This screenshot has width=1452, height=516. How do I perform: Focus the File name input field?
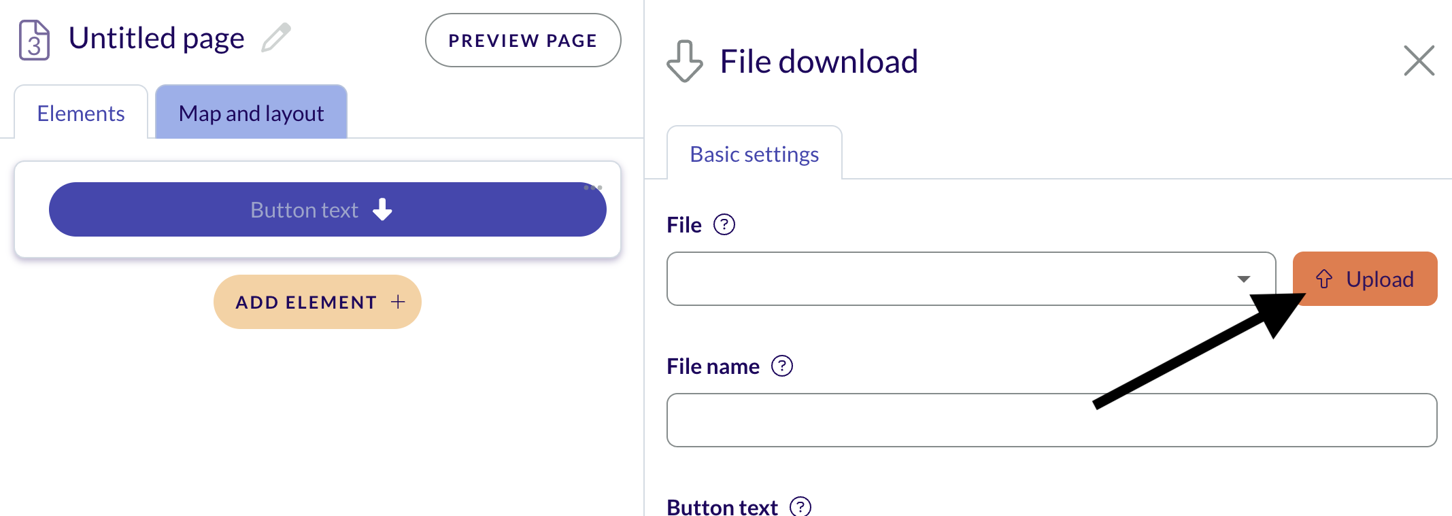coord(1051,420)
